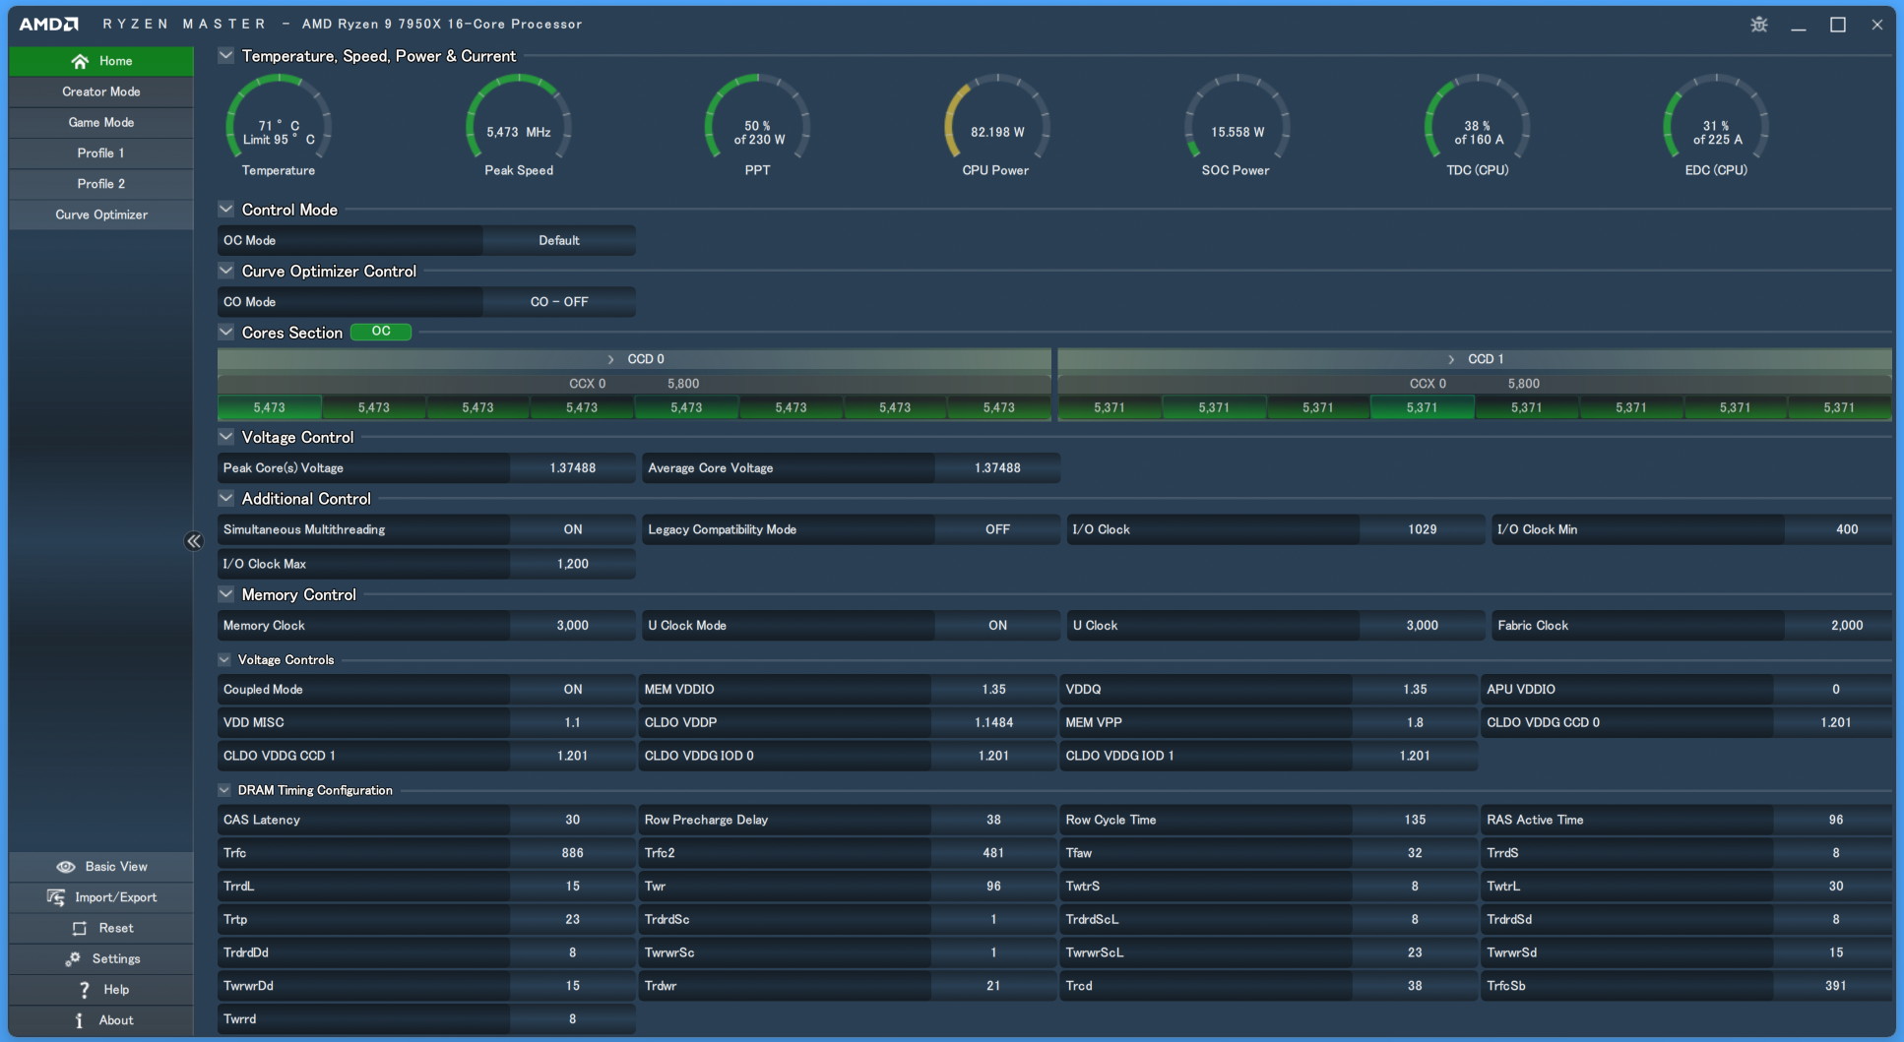Open Game Mode profile
Image resolution: width=1904 pixels, height=1042 pixels.
click(x=101, y=122)
